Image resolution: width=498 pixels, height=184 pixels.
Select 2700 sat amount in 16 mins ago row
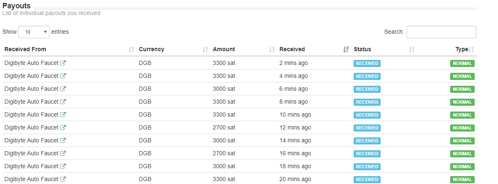(224, 153)
